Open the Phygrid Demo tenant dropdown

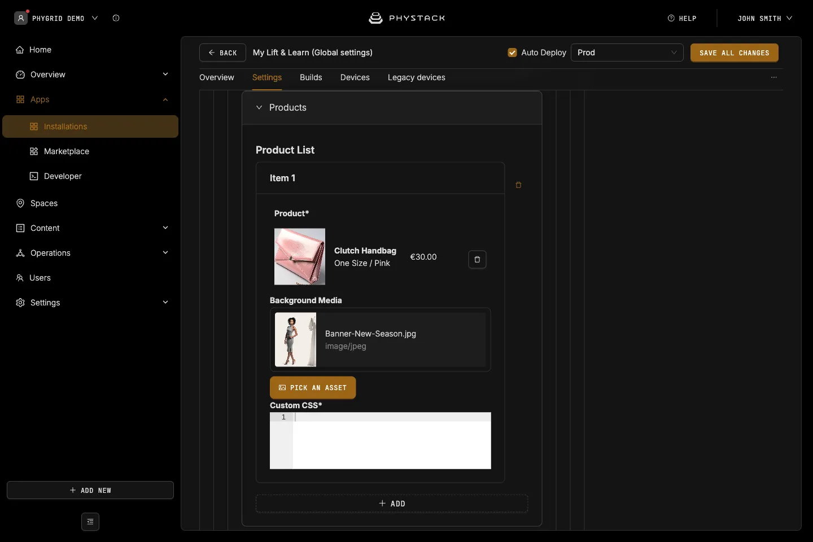click(x=95, y=18)
